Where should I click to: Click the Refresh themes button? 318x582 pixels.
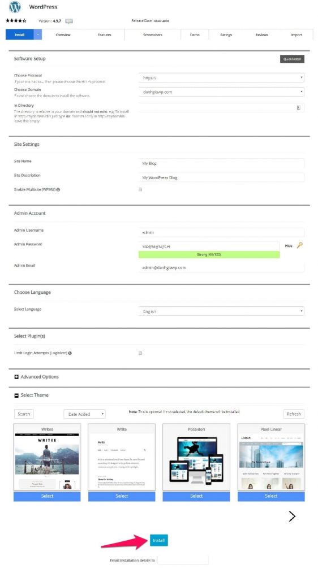[x=294, y=414]
